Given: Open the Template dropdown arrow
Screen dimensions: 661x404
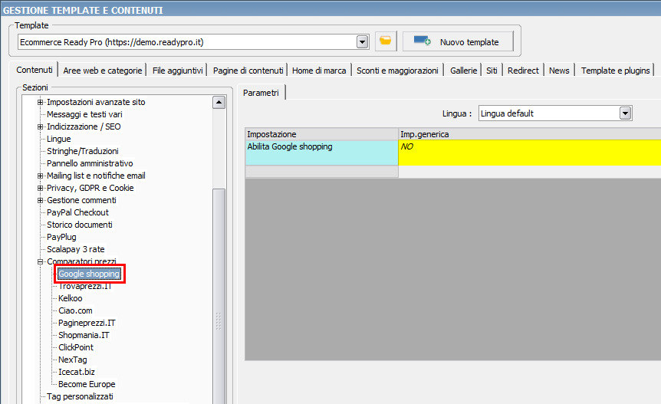Looking at the screenshot, I should (362, 42).
